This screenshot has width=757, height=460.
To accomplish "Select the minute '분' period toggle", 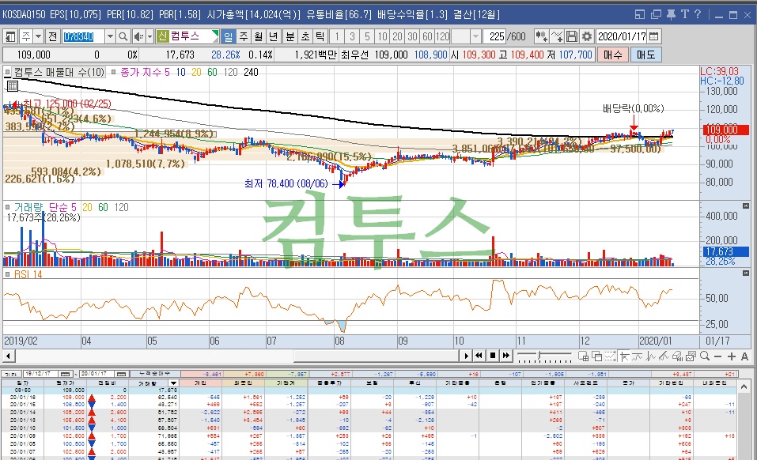I will [290, 36].
